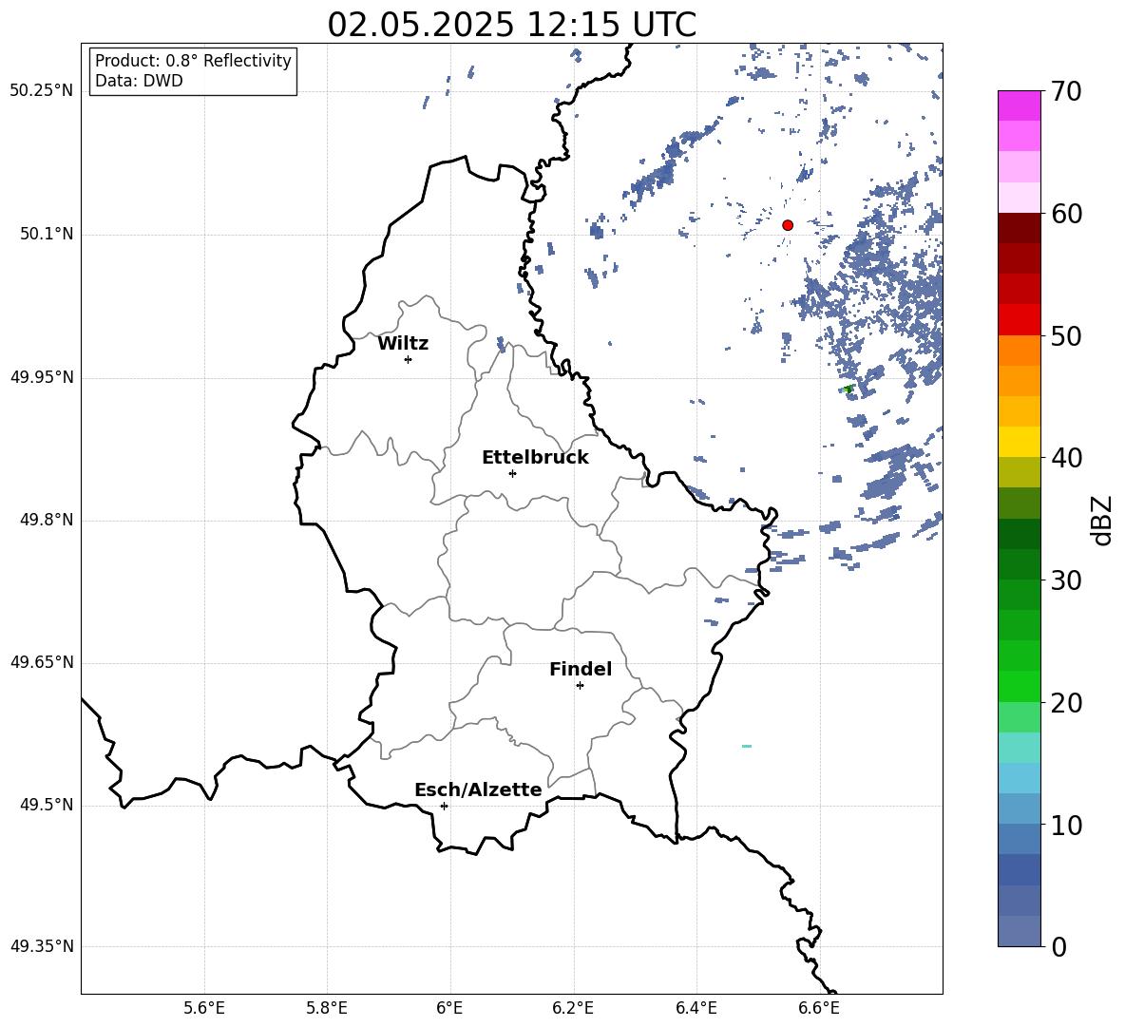Select the Ettelbruck station label
This screenshot has height=1027, width=1125.
coord(535,458)
